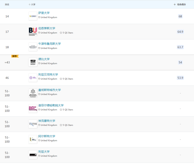
Task: Click the Oxford Brookes logo
Action: (x=33, y=47)
